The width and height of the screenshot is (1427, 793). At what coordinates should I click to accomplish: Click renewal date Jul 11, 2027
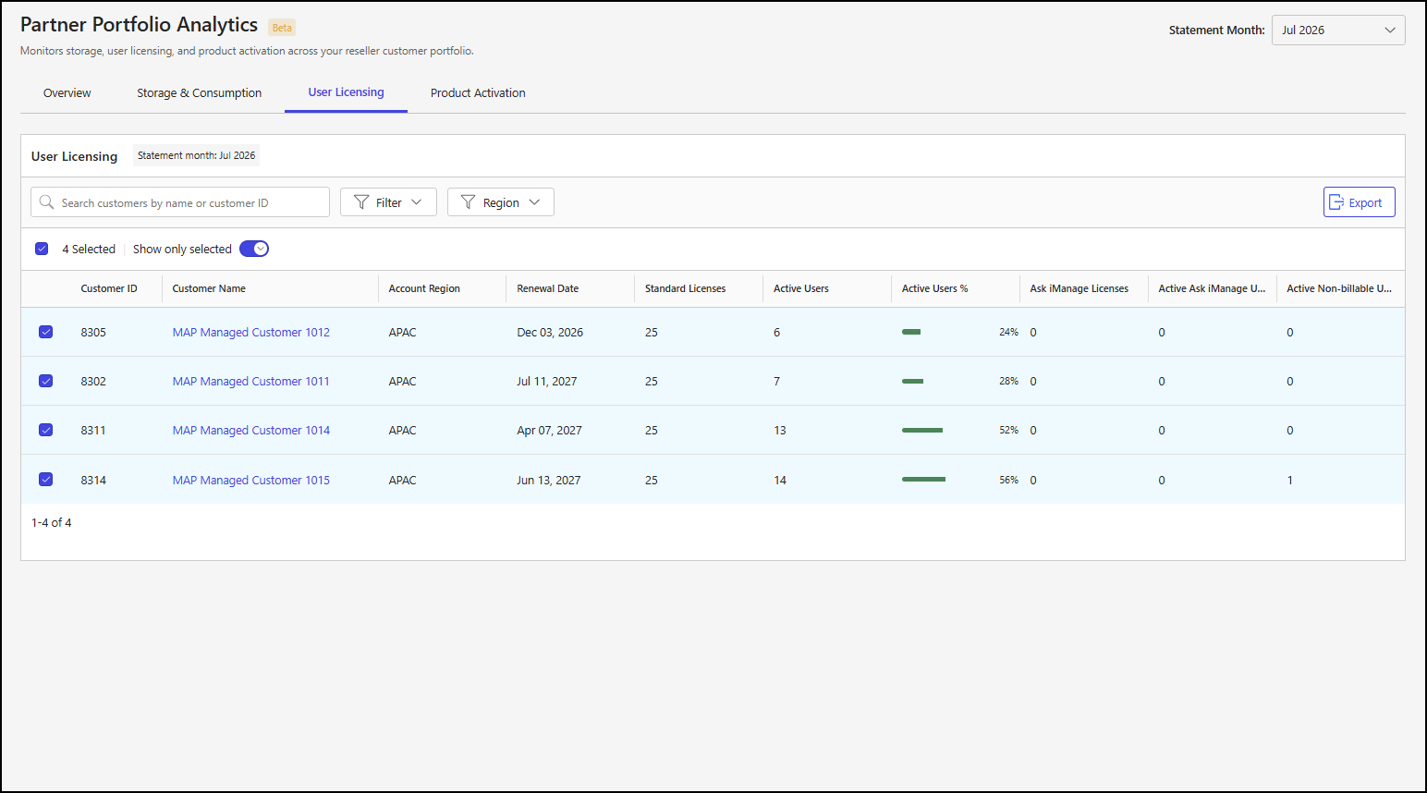[x=547, y=381]
